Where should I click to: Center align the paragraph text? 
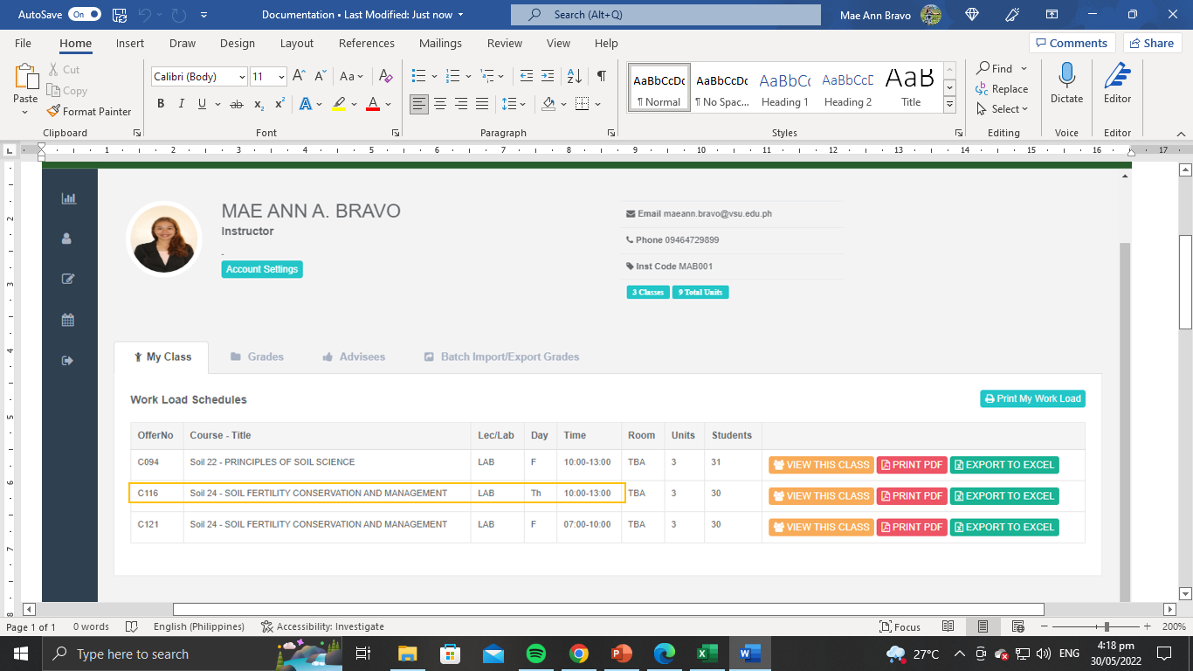[440, 104]
